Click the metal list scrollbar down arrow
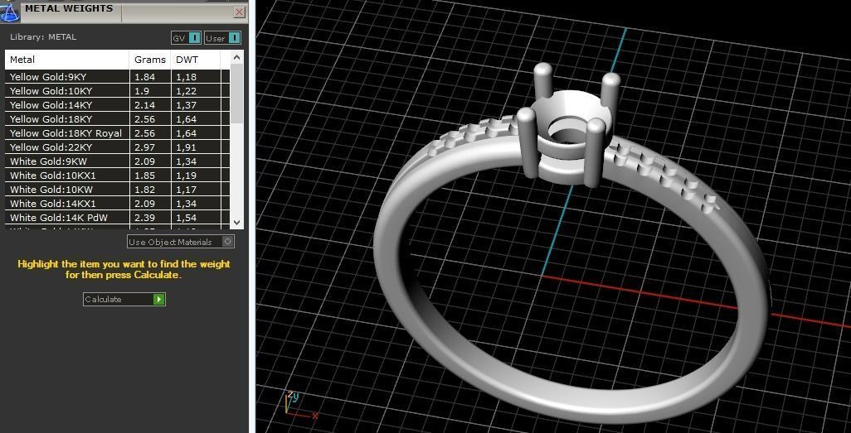The height and width of the screenshot is (433, 851). point(236,222)
